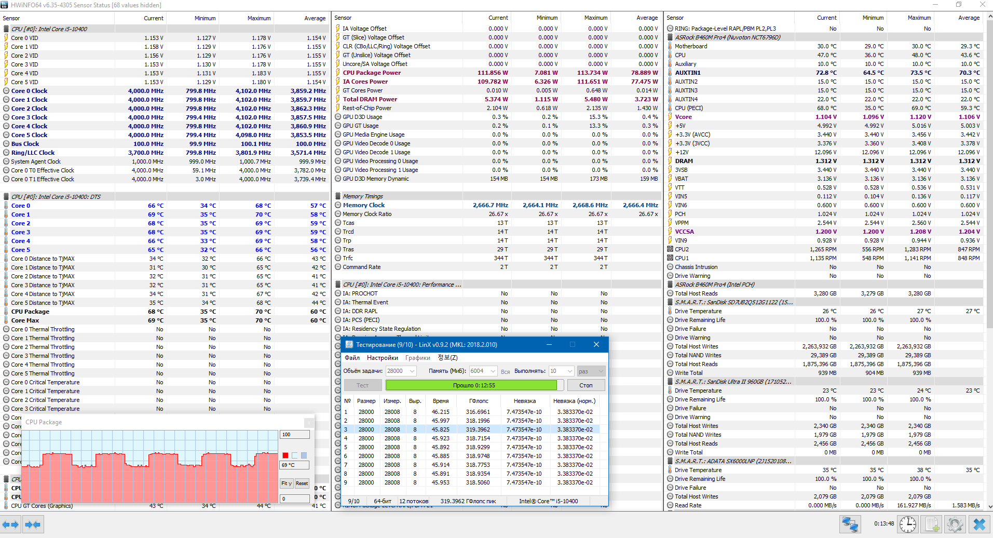Open the remote network monitoring icon
993x538 pixels.
pos(850,524)
